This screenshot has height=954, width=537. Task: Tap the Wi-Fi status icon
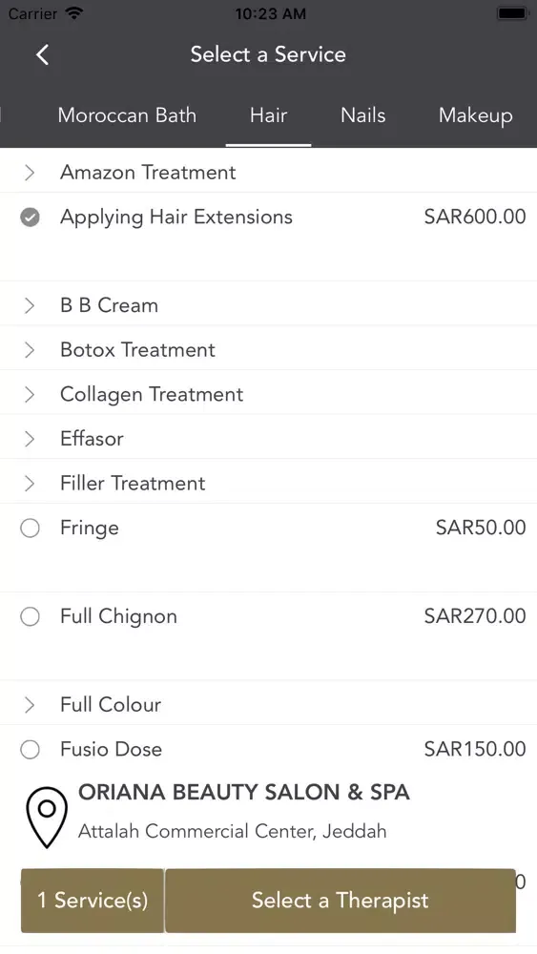pyautogui.click(x=74, y=12)
